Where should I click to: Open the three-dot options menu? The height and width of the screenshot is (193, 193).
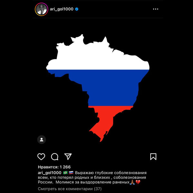point(156,9)
